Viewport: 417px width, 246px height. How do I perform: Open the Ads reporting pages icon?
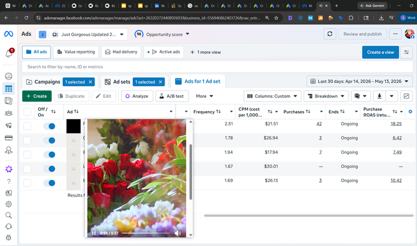pos(8,101)
